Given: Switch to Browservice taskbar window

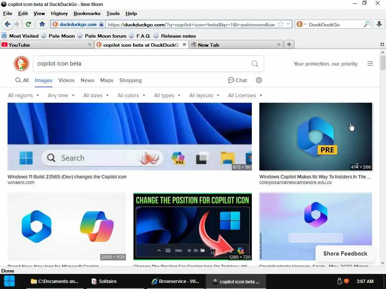Looking at the screenshot, I should (x=175, y=281).
